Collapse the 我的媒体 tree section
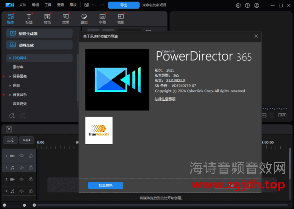Screen dimensions: 294x209 (10, 58)
